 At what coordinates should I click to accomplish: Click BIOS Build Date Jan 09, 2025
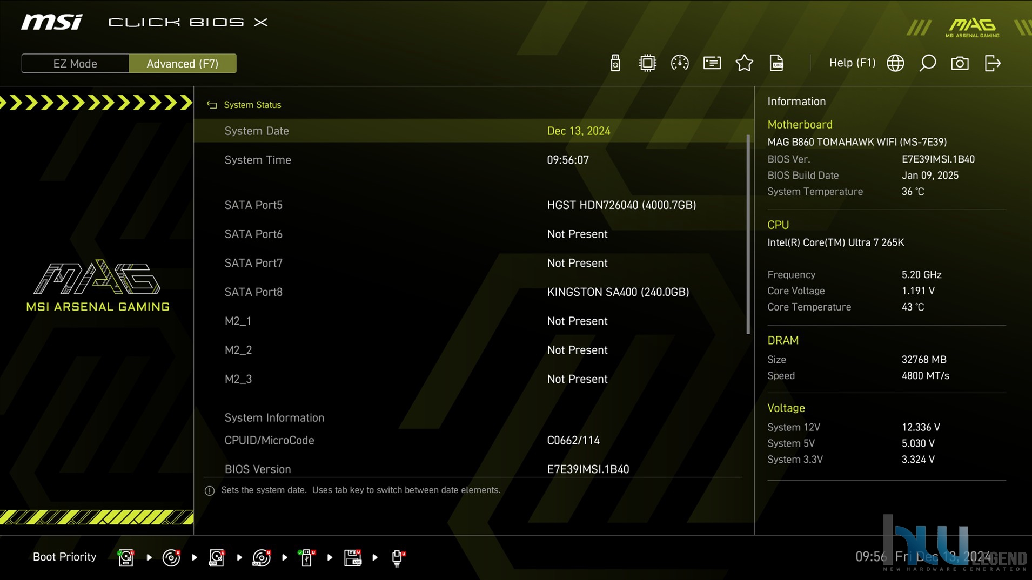click(x=930, y=176)
